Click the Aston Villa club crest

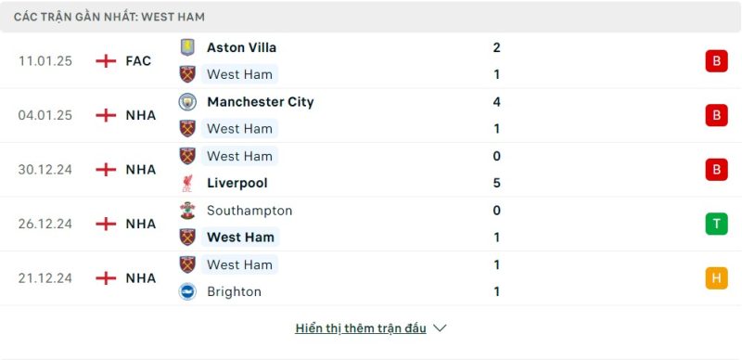[187, 47]
